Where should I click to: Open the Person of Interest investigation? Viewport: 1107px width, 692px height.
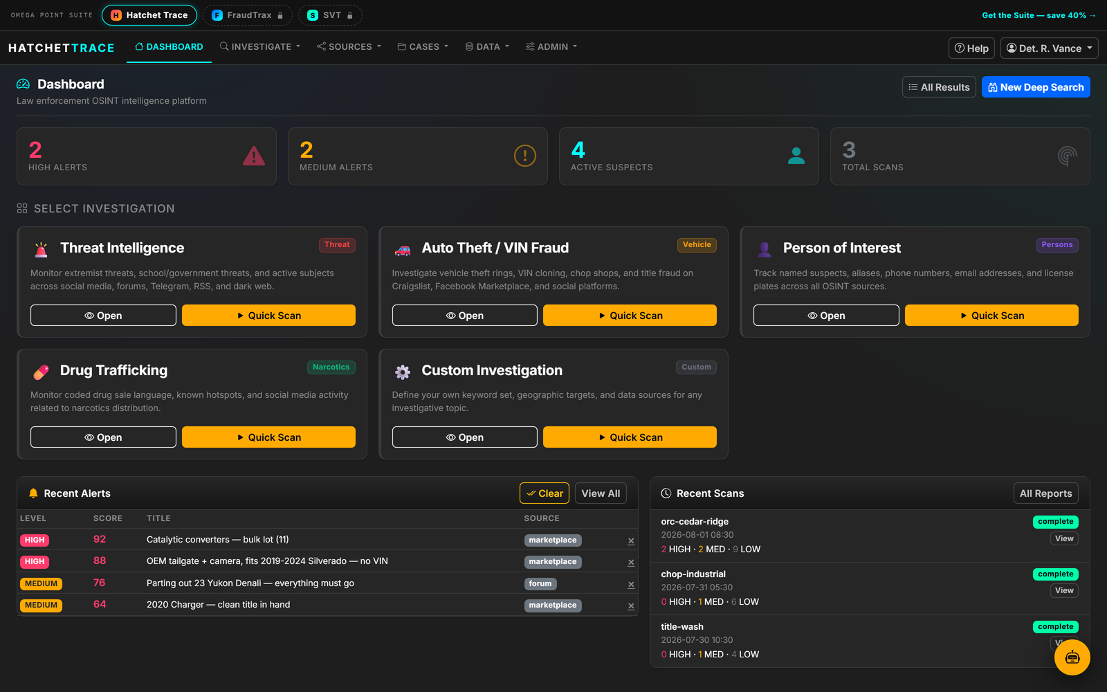click(x=826, y=316)
